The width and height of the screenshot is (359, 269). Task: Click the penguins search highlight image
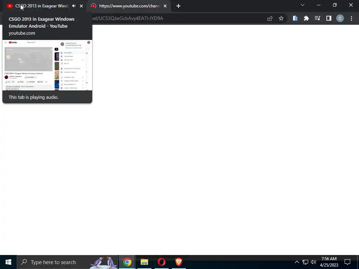(x=104, y=262)
